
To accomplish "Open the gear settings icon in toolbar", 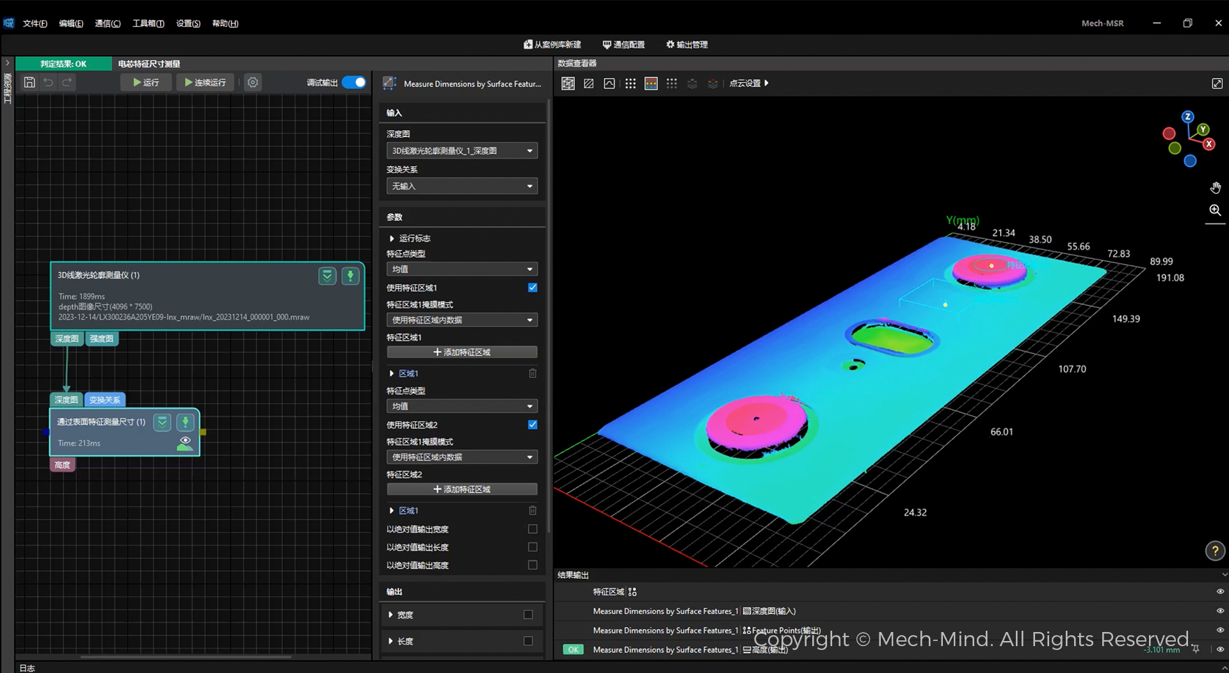I will (x=253, y=83).
